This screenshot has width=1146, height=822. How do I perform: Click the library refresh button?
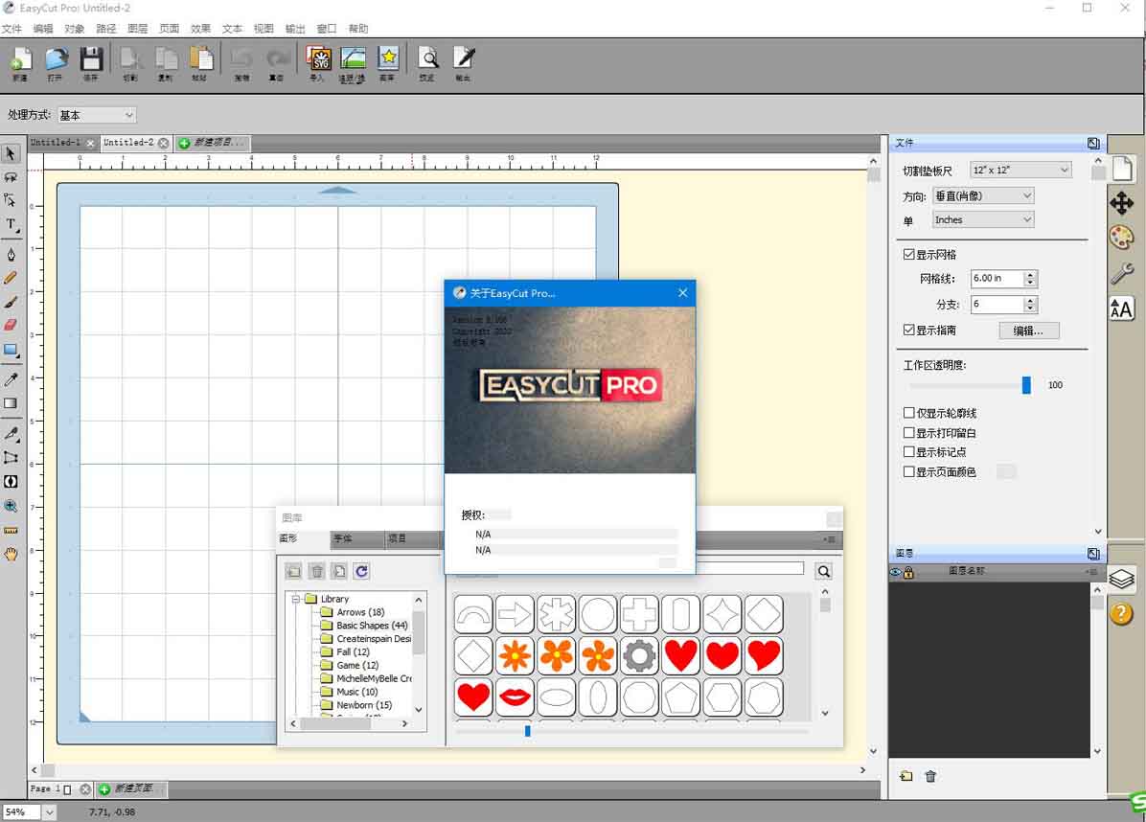tap(362, 571)
